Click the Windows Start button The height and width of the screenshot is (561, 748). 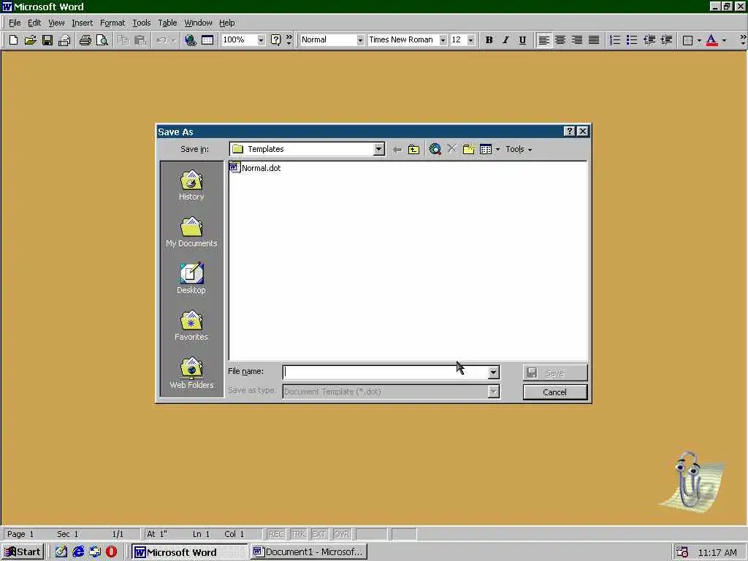coord(23,552)
